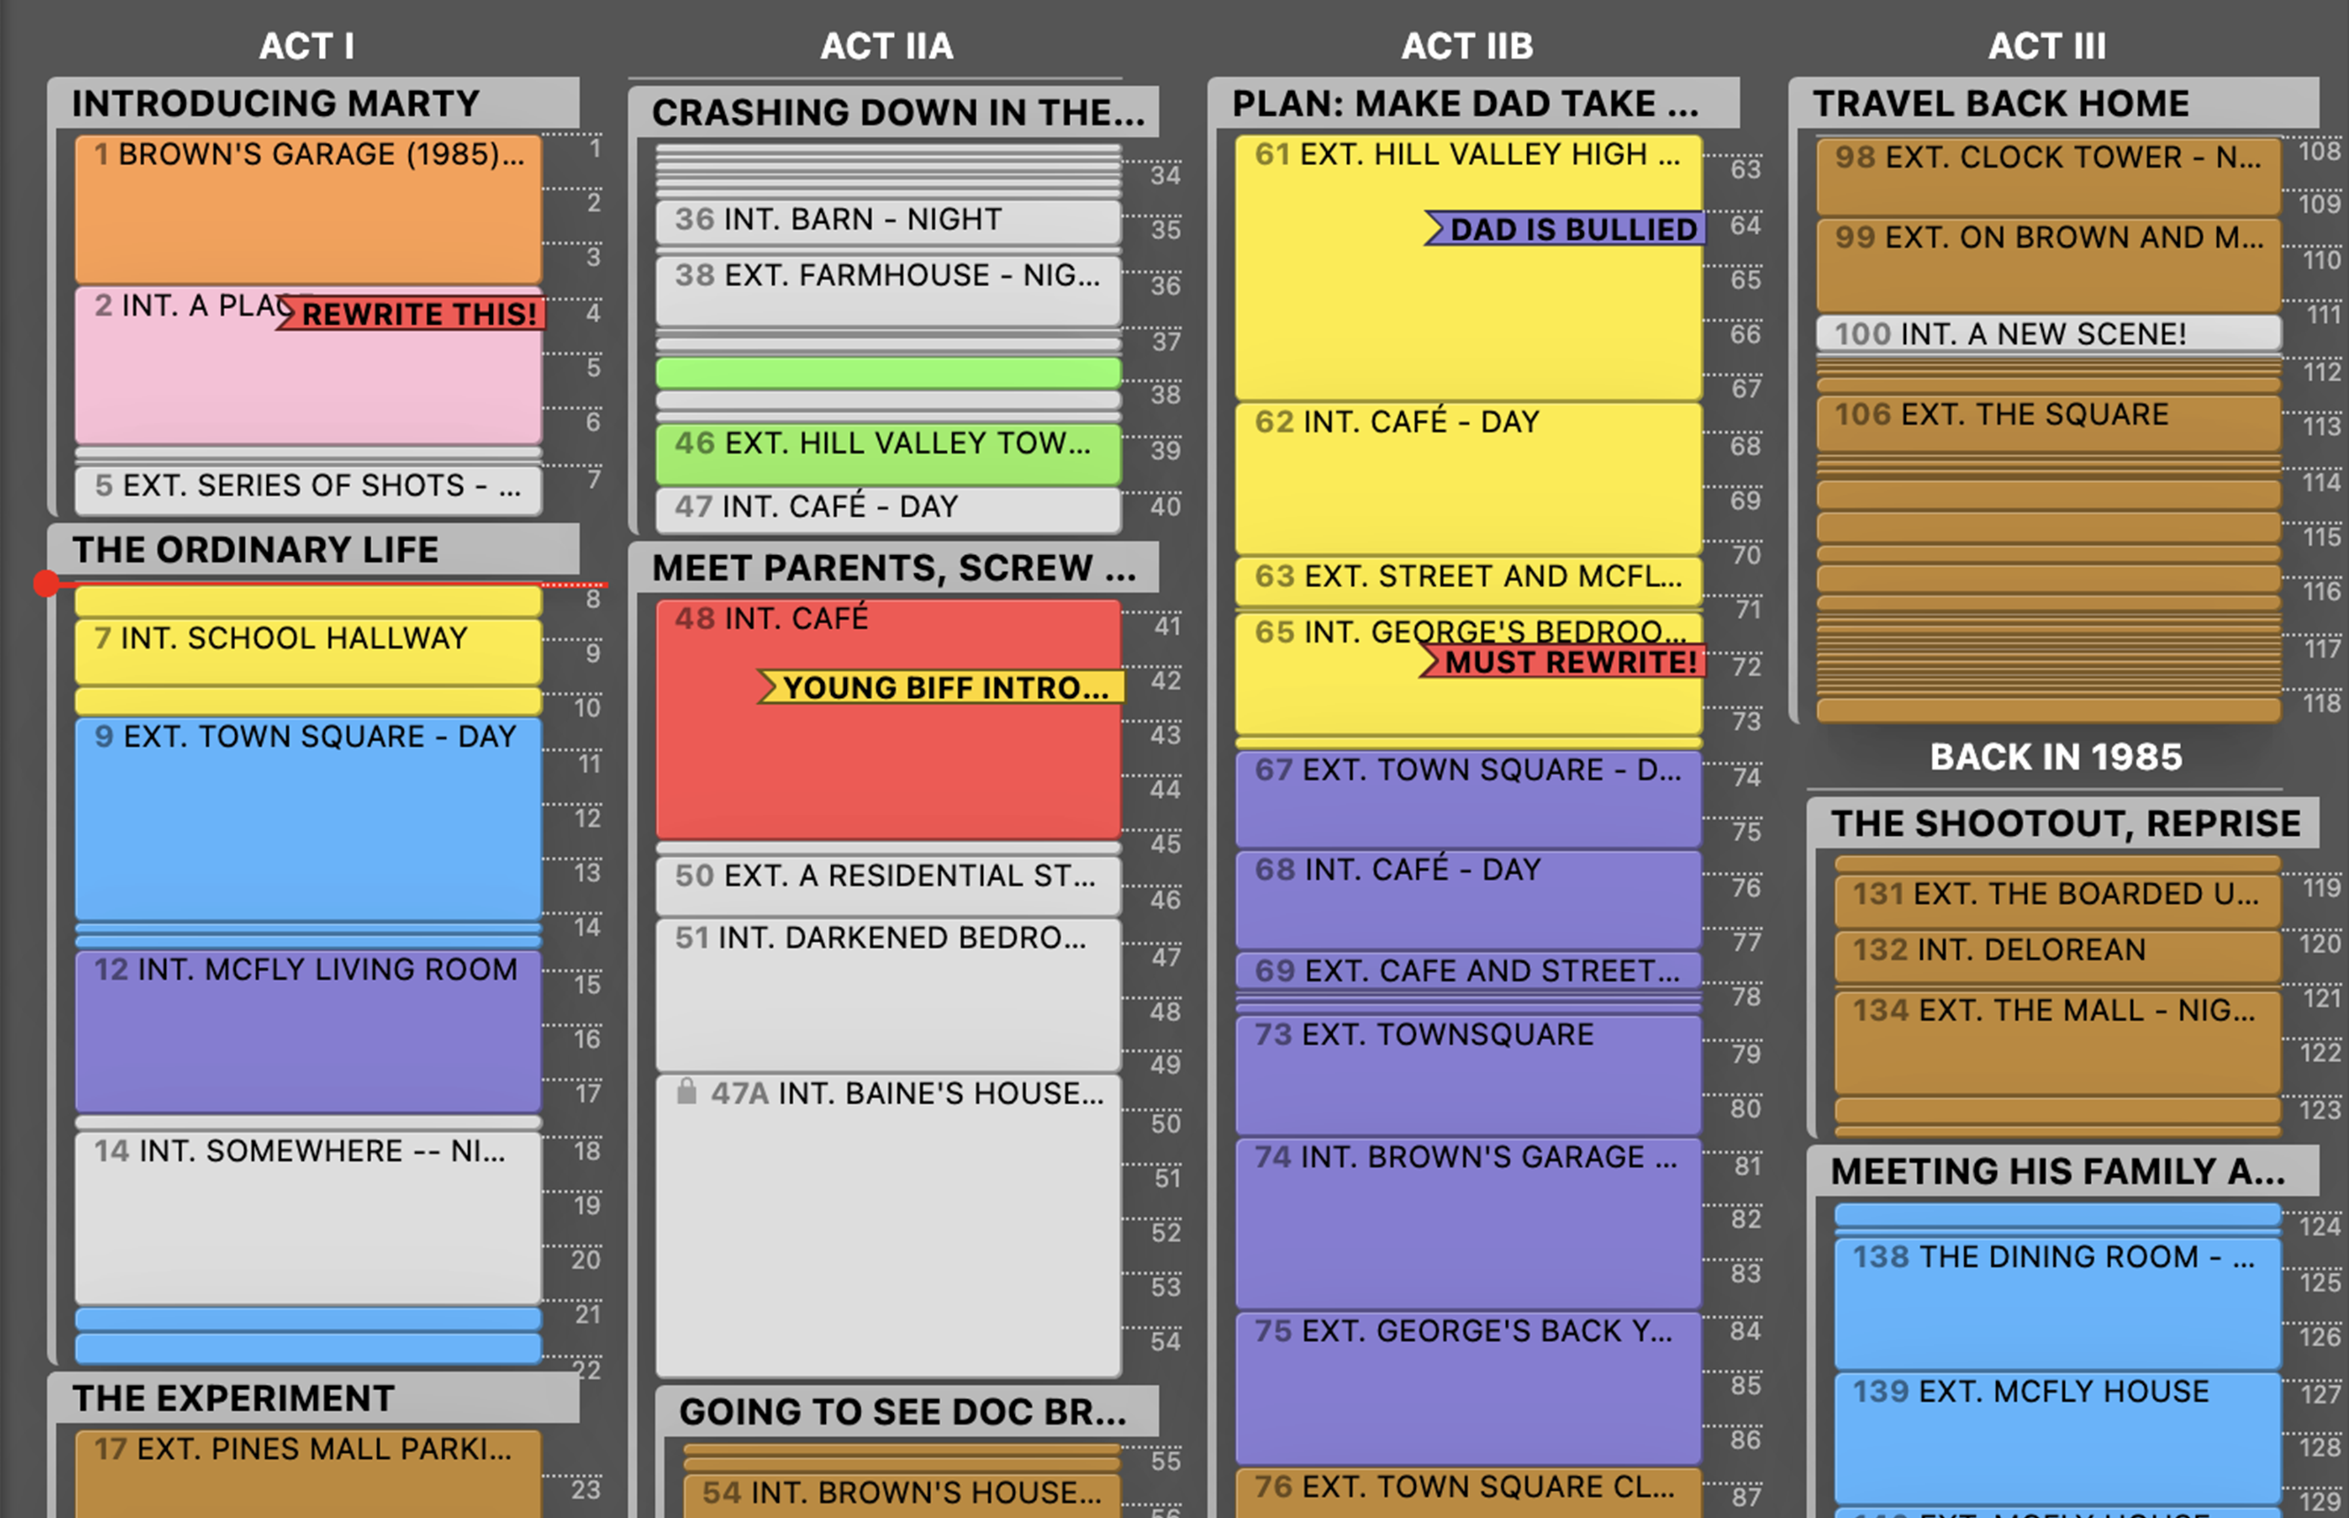
Task: Select the DAD IS BULLIED marker
Action: click(x=1571, y=230)
